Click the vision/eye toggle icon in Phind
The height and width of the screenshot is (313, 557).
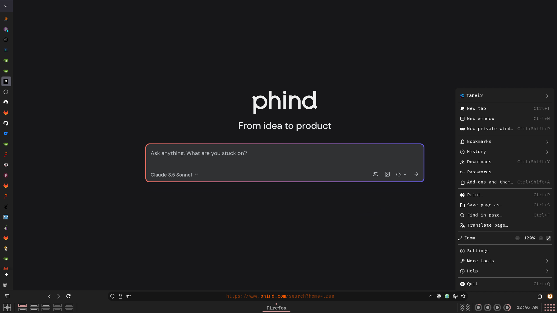[x=375, y=174]
